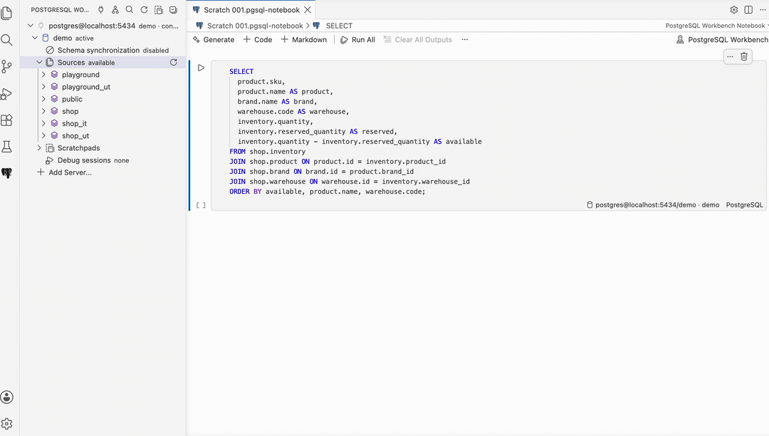
Task: Click Generate in notebook toolbar
Action: [x=214, y=40]
